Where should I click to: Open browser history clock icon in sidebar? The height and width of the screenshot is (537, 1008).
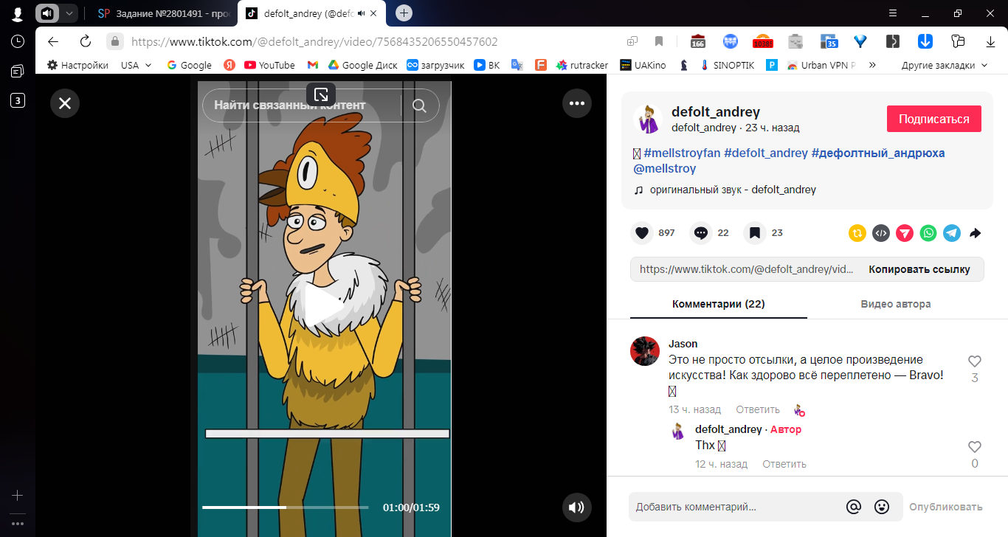[x=18, y=41]
